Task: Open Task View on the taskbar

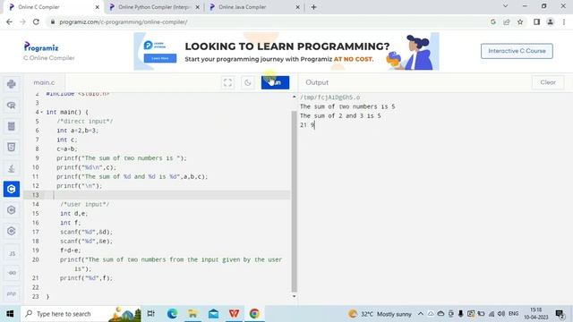Action: [150, 314]
